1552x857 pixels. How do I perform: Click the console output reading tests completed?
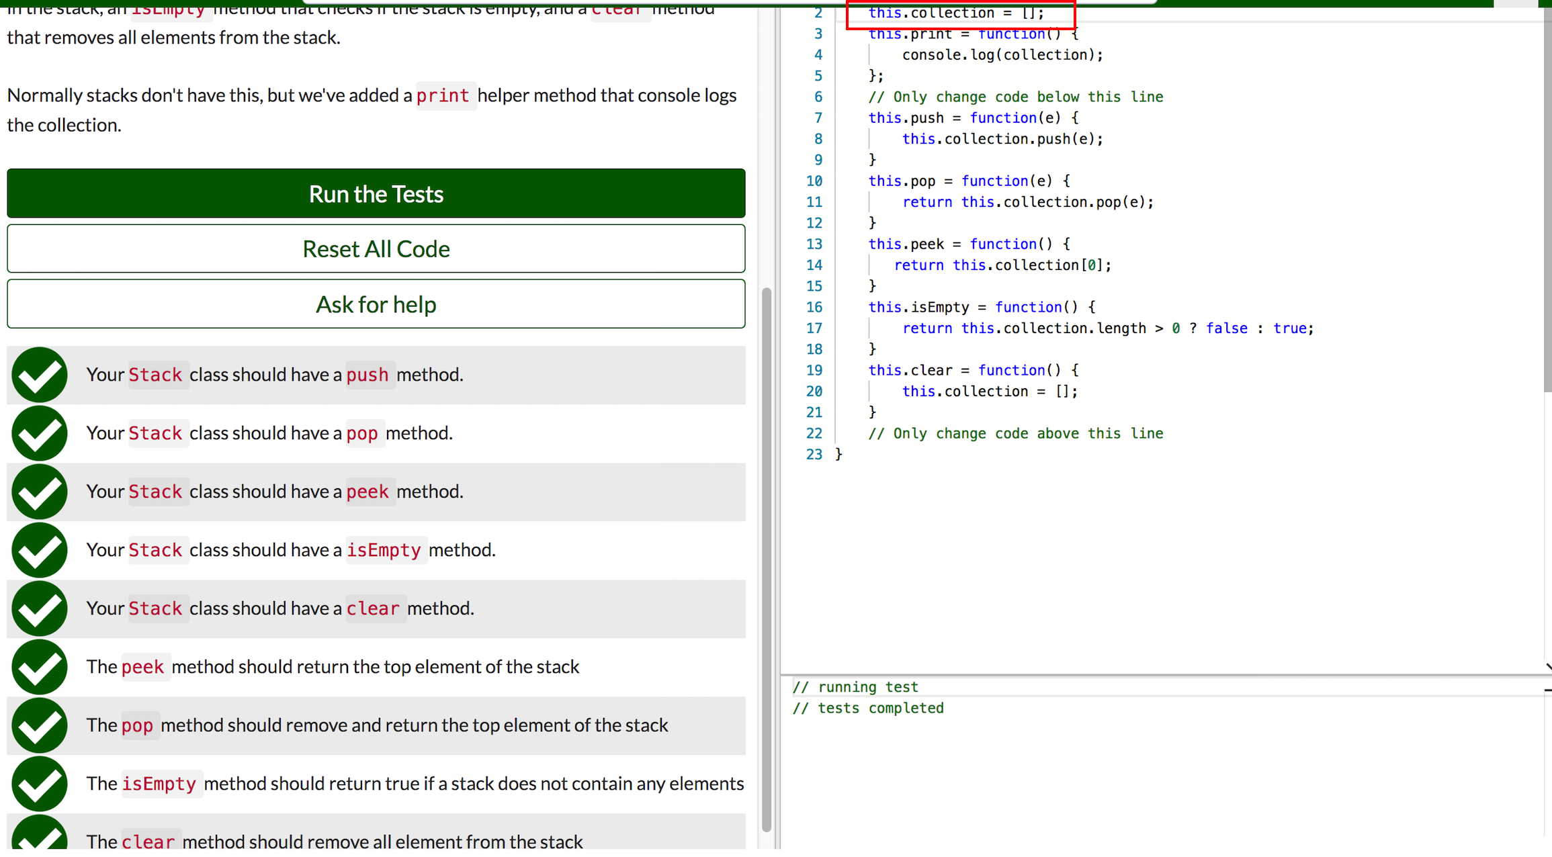(x=869, y=708)
